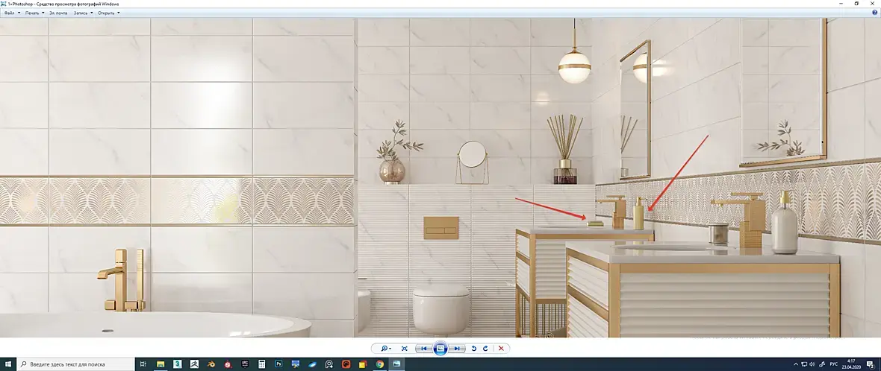Screen dimensions: 881x371
Task: Go to the previous photo
Action: pyautogui.click(x=423, y=349)
